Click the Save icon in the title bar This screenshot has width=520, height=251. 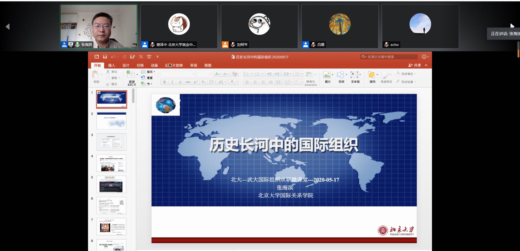[x=105, y=57]
